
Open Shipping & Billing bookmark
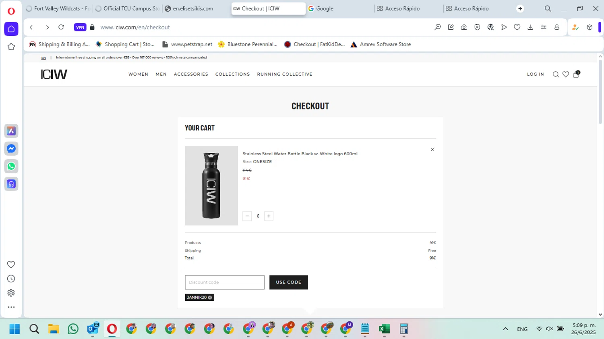[59, 44]
